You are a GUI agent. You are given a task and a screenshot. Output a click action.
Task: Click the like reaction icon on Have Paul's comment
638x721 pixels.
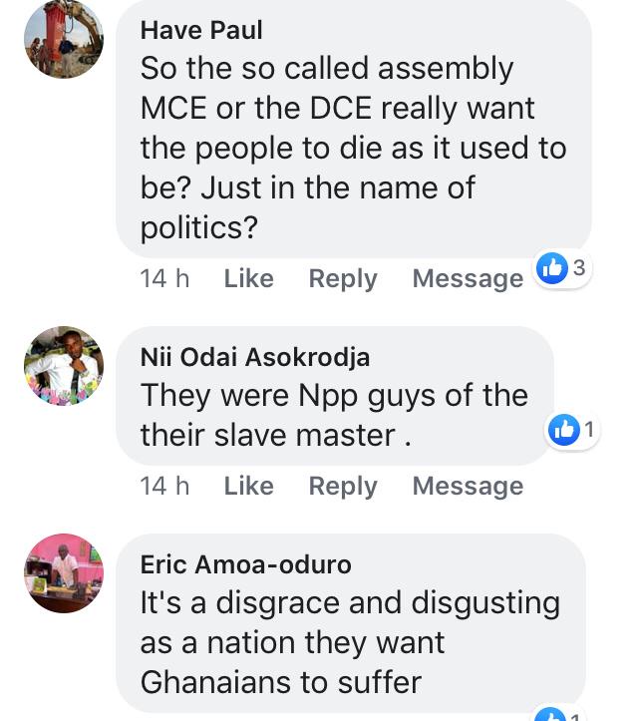tap(551, 267)
